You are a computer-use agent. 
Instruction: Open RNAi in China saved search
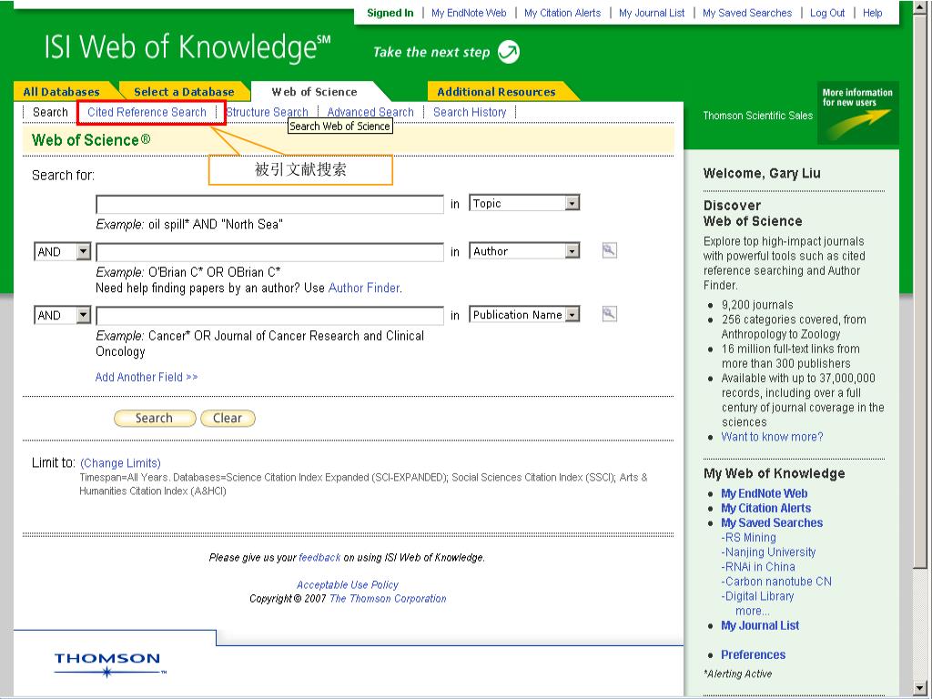pos(758,567)
